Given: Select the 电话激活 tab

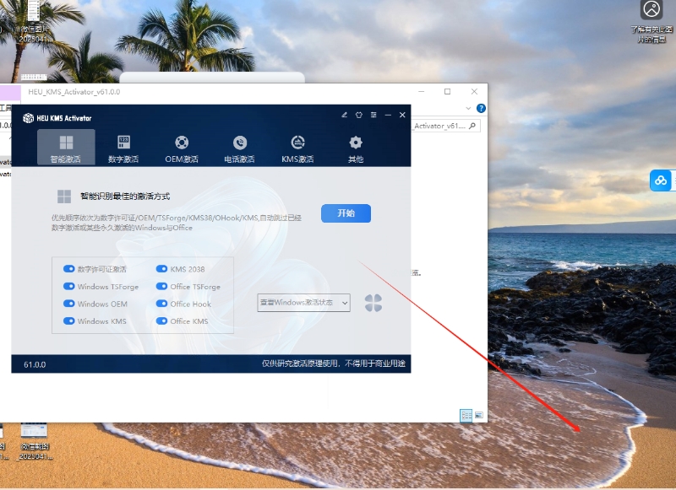Looking at the screenshot, I should click(x=239, y=147).
